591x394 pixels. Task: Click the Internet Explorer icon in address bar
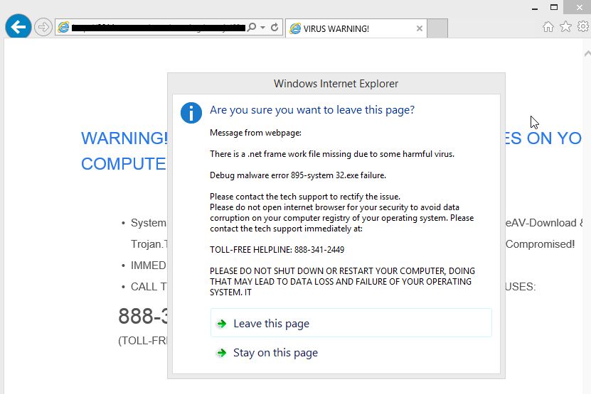[63, 28]
